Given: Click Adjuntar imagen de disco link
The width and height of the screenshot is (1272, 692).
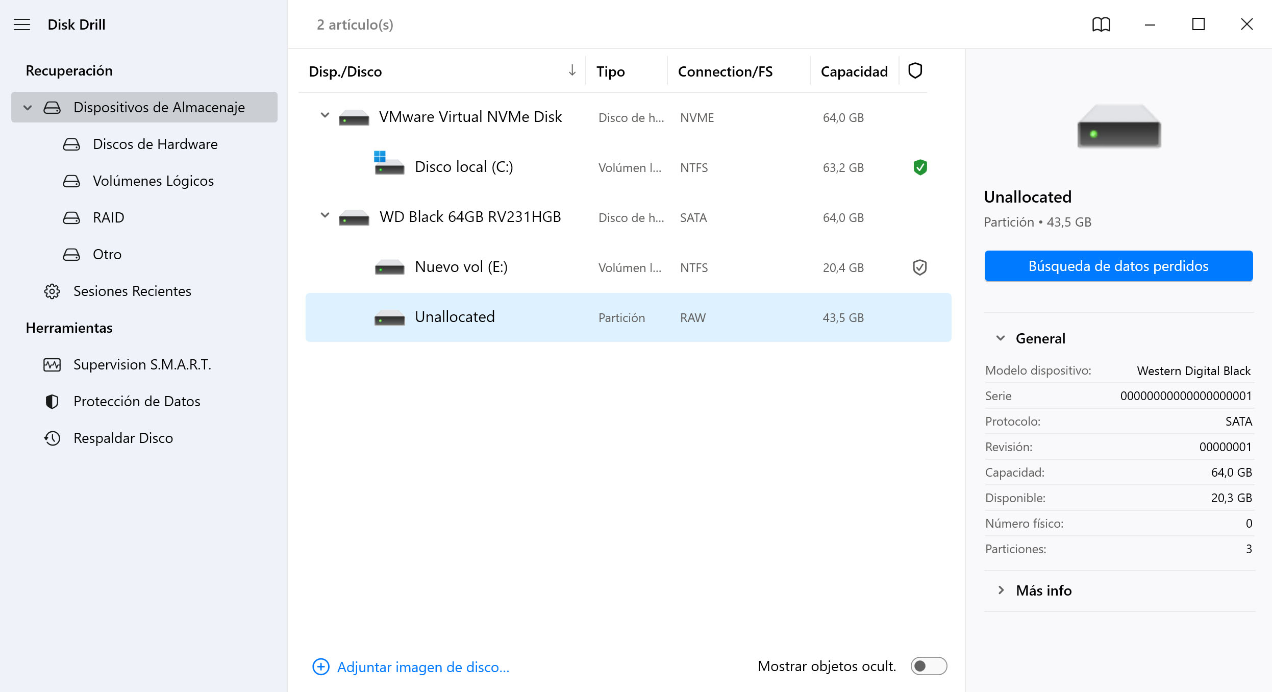Looking at the screenshot, I should click(423, 667).
